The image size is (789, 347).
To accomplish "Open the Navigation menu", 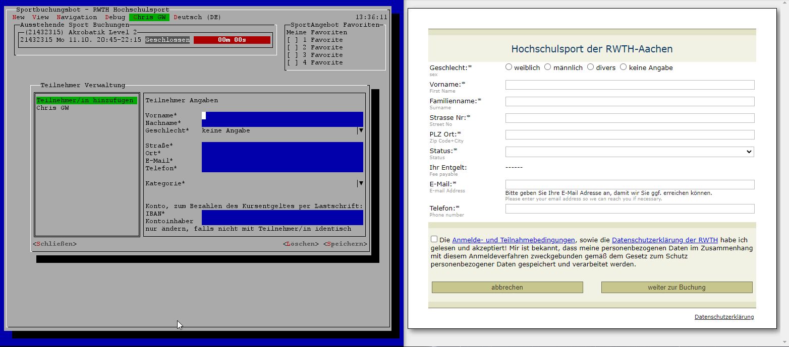I will (77, 17).
